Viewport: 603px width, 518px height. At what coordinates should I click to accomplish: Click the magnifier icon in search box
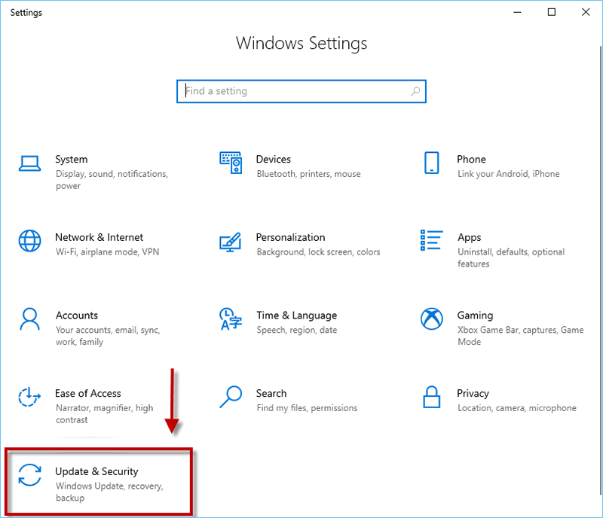point(415,91)
